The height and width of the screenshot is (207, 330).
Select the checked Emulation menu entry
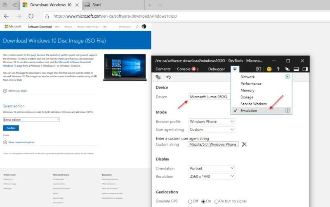(x=261, y=110)
